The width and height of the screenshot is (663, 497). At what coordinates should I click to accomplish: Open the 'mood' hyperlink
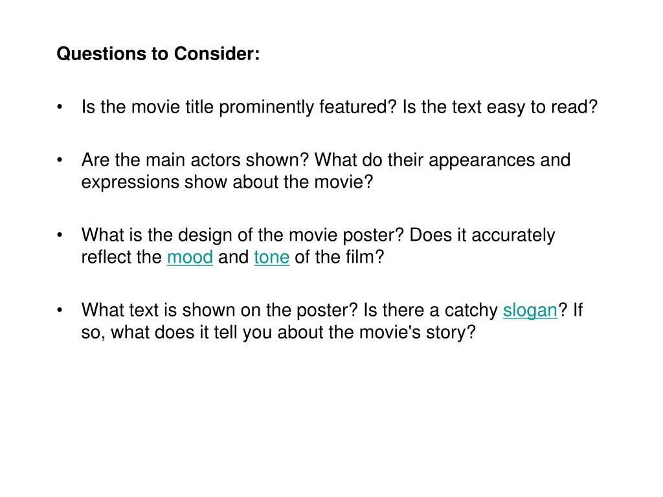pos(190,257)
